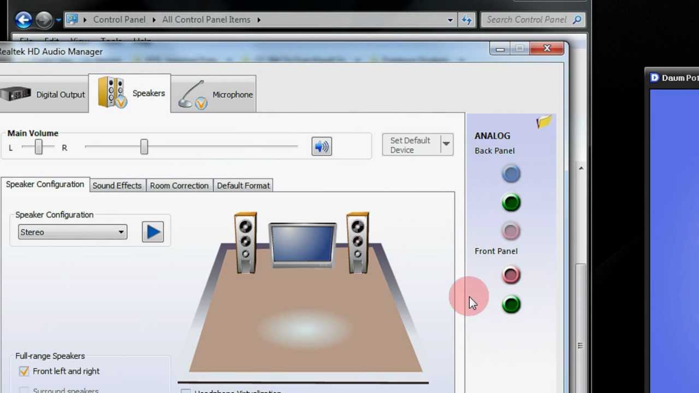Open the Sound Effects tab
This screenshot has height=393, width=699.
[x=117, y=186]
